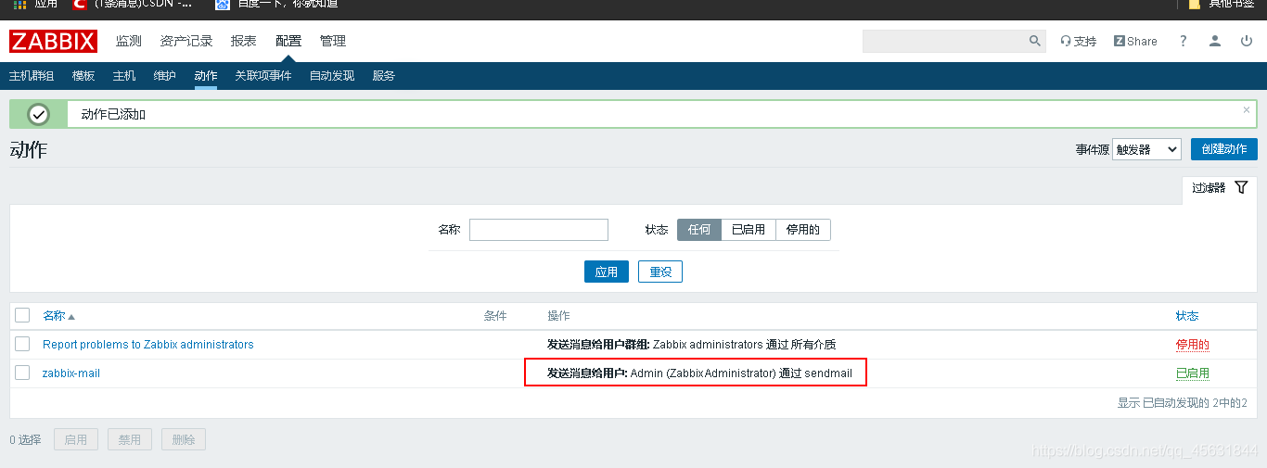The image size is (1267, 468).
Task: Sort by 名称 column header
Action: coord(58,316)
